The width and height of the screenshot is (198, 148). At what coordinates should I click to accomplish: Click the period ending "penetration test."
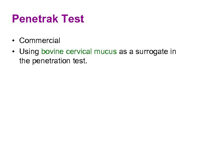pos(86,63)
